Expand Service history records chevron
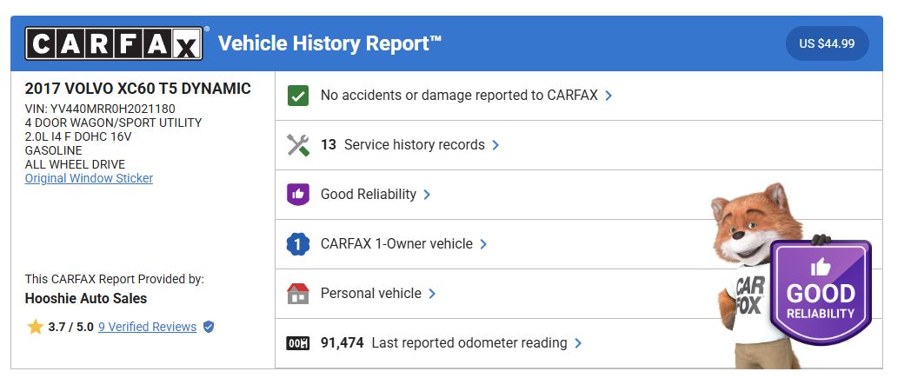 (x=495, y=145)
